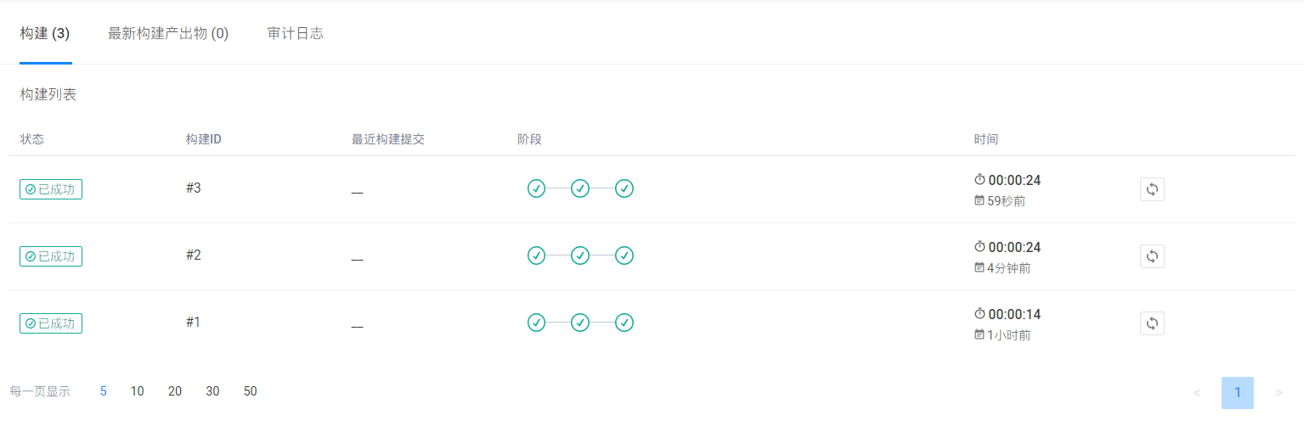
Task: Click last stage checkmark of build #2
Action: 624,255
